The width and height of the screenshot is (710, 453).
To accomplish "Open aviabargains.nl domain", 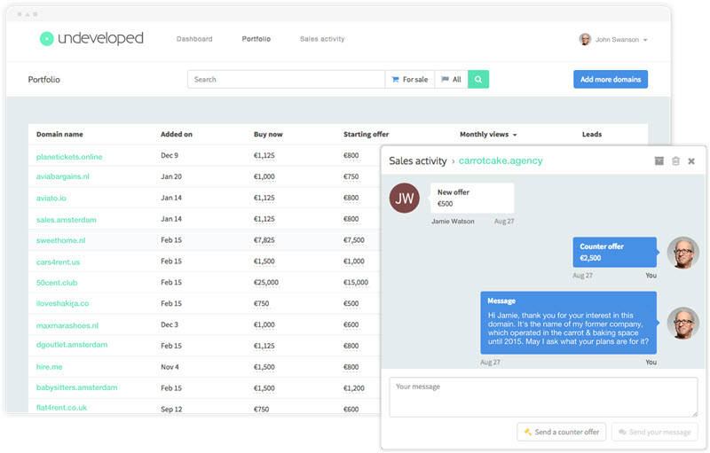I will point(62,176).
